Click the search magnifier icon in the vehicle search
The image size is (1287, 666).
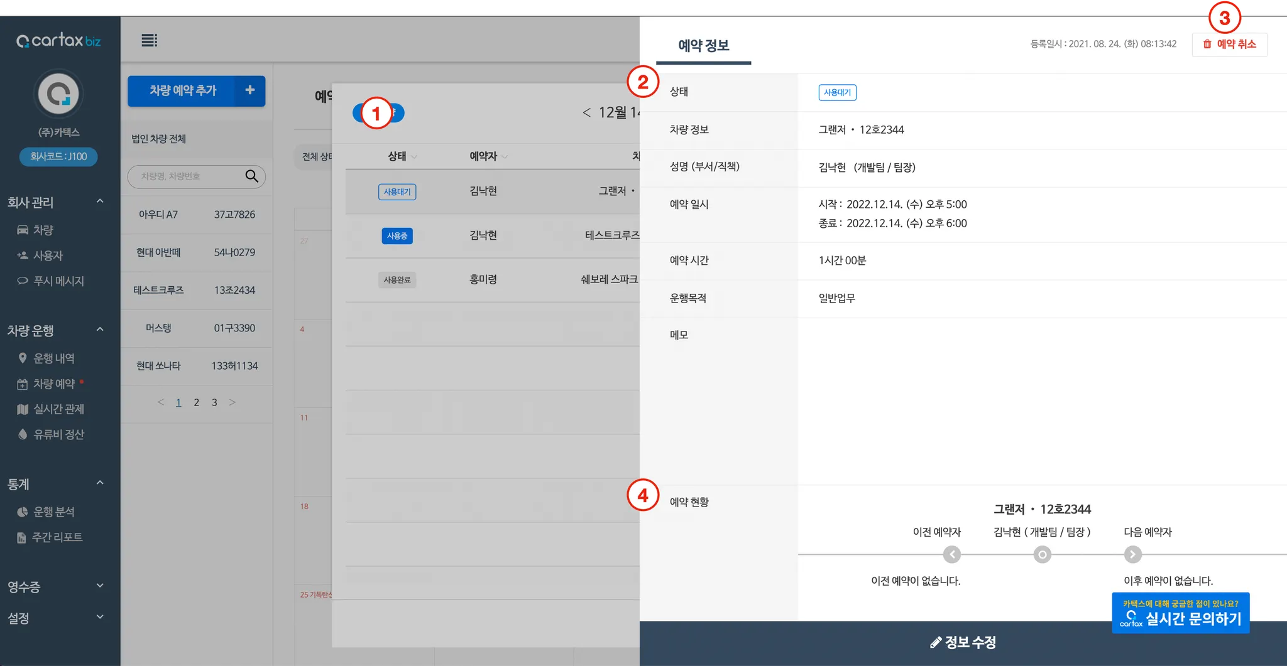click(x=251, y=176)
